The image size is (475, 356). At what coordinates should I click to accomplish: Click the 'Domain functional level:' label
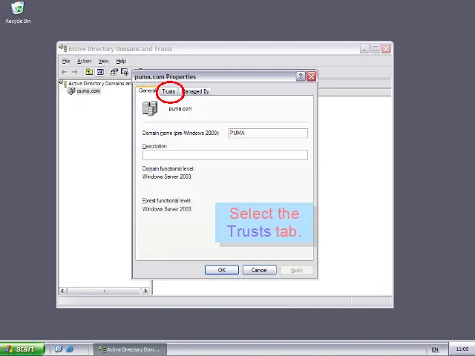coord(168,168)
